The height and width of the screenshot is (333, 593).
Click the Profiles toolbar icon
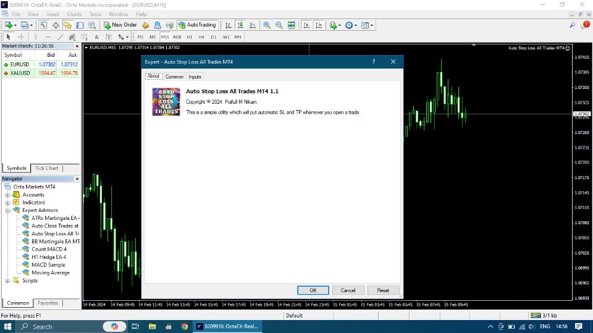tap(24, 25)
